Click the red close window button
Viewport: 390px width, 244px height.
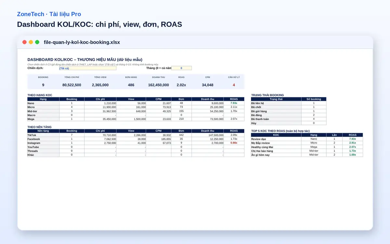[24, 42]
